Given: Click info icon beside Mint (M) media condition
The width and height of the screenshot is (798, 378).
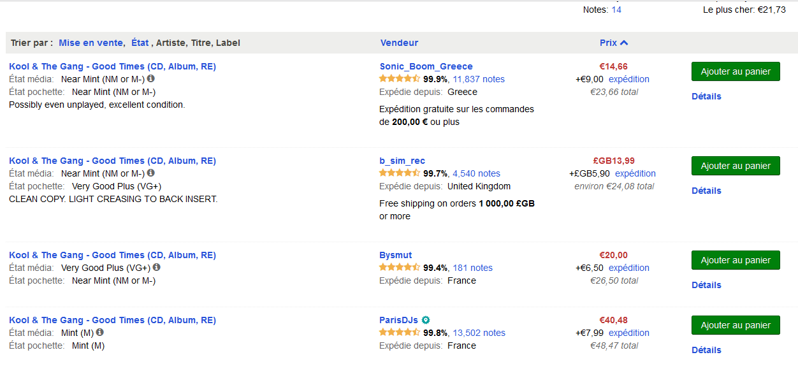Looking at the screenshot, I should tap(100, 333).
